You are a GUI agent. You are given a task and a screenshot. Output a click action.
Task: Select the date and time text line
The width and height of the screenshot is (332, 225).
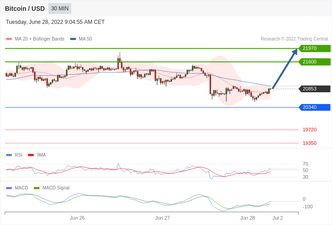(55, 22)
